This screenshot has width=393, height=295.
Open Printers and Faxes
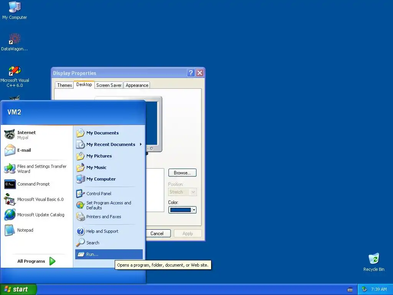coord(109,217)
